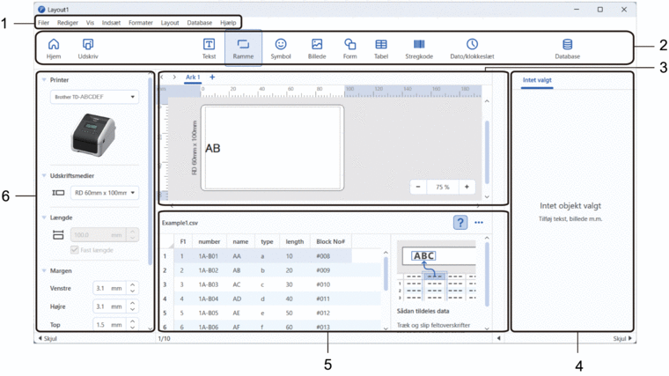Click the length icon beside 100.0 mm

pyautogui.click(x=58, y=235)
